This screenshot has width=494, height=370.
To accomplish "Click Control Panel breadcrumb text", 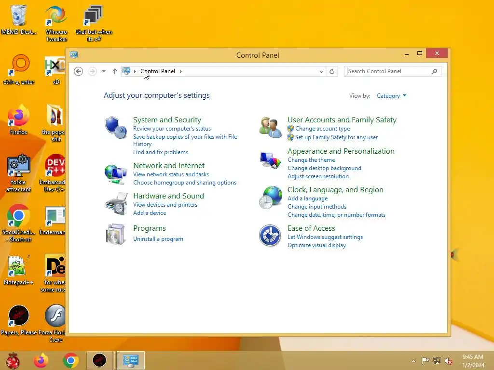I will (158, 71).
